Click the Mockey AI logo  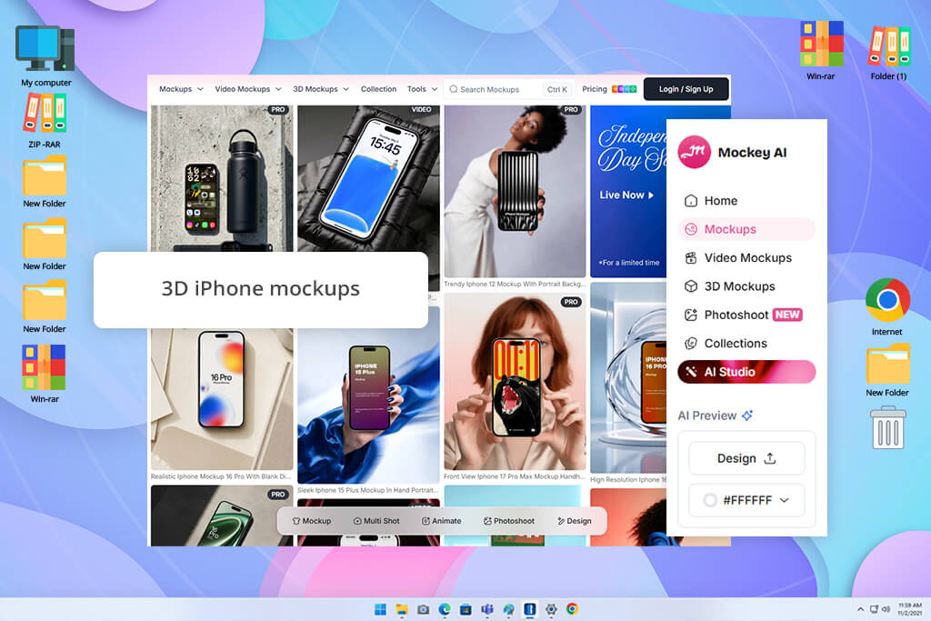(694, 153)
